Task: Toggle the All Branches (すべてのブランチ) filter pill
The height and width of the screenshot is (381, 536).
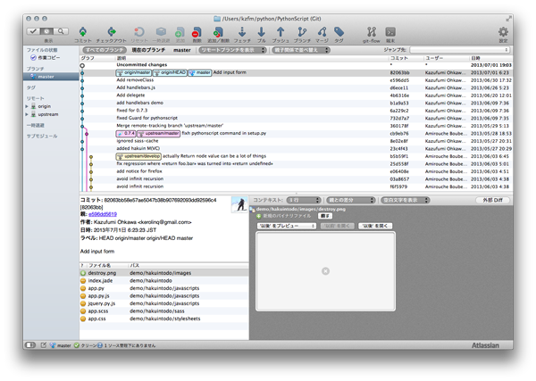Action: (105, 50)
